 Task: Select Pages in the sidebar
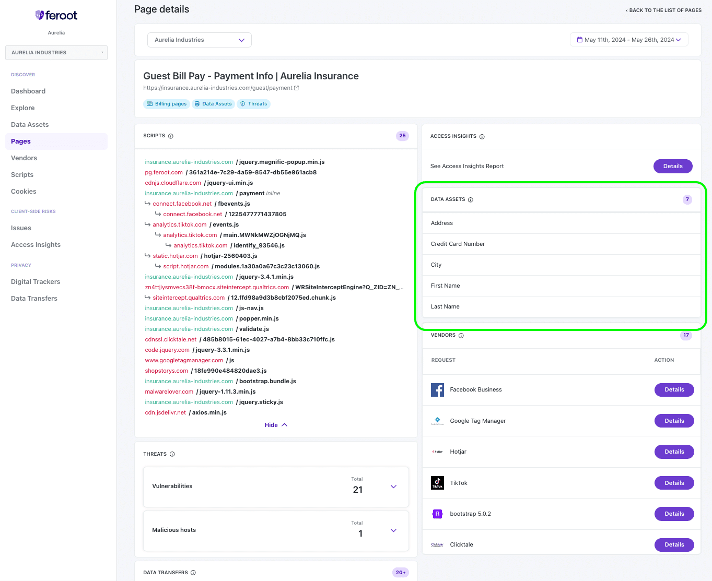point(56,141)
